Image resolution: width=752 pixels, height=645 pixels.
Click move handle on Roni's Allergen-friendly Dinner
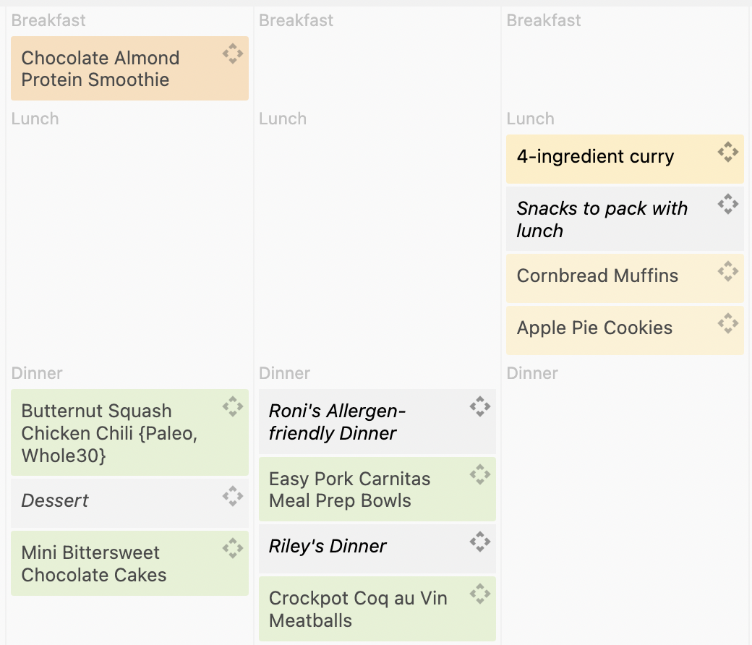[x=480, y=406]
